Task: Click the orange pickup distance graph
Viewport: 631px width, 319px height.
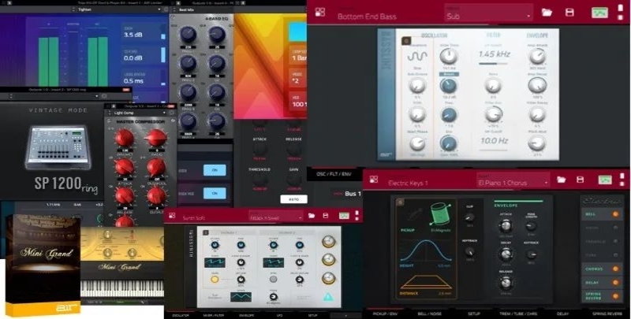Action: click(x=426, y=281)
